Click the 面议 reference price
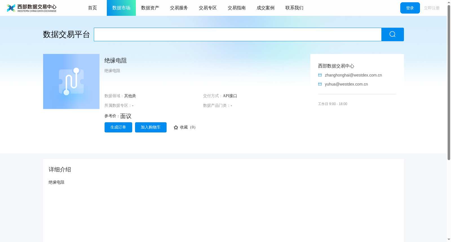Screen dimensions: 451x242 126,116
